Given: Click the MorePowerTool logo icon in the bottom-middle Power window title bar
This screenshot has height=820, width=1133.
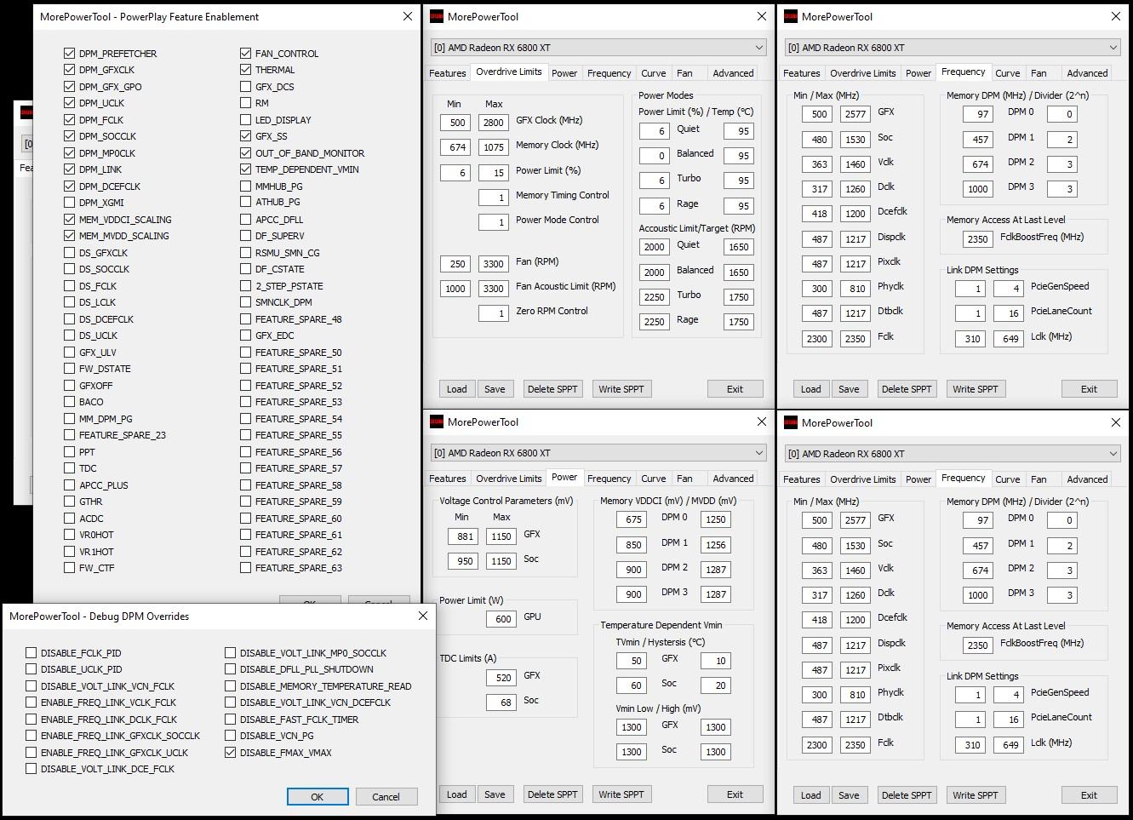Looking at the screenshot, I should tap(437, 421).
